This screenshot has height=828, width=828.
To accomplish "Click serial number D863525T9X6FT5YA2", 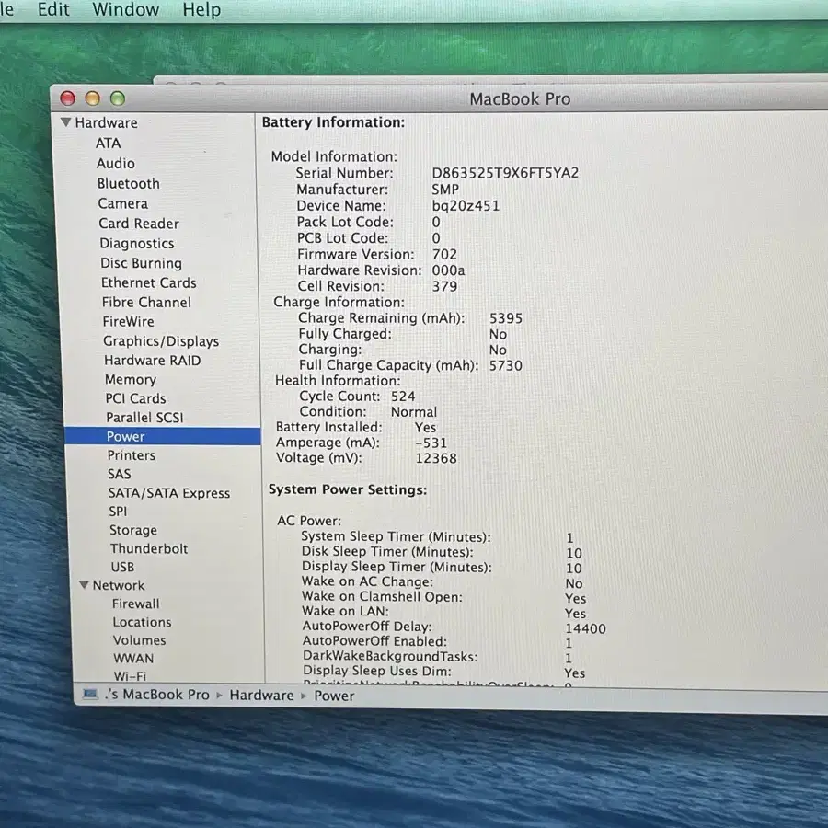I will tap(505, 173).
